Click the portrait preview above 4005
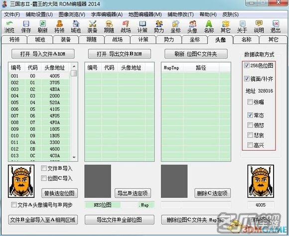 pos(261,181)
